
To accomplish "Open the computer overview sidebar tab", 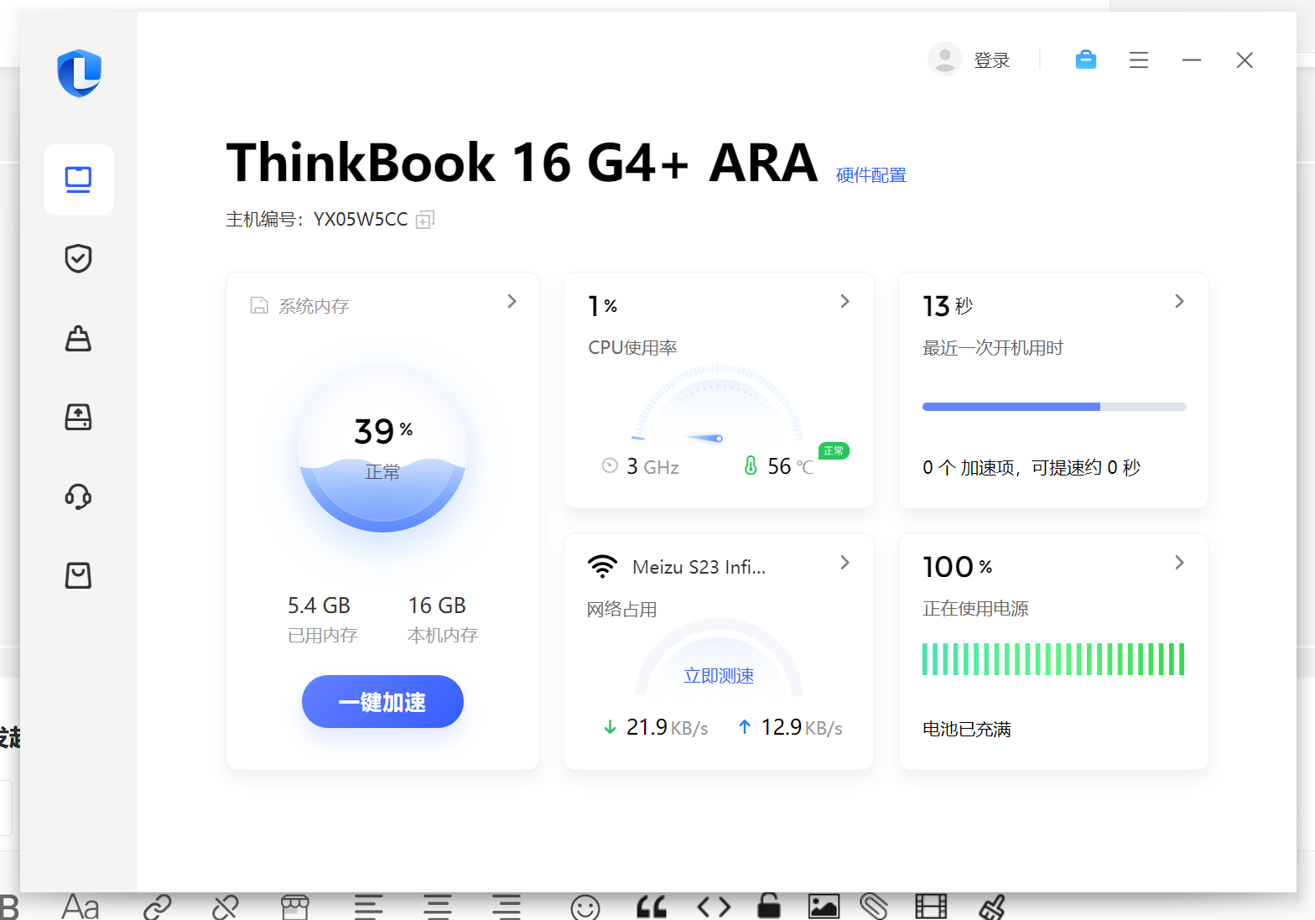I will (x=78, y=179).
